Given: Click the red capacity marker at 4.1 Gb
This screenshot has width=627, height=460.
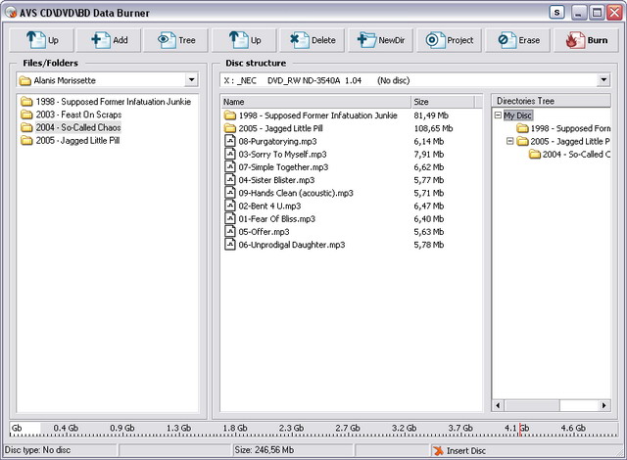Looking at the screenshot, I should click(x=520, y=430).
